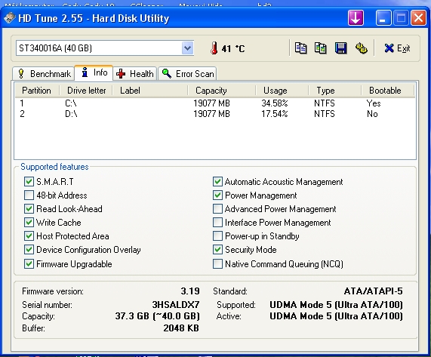
Task: Toggle the 48-bit Address checkbox
Action: tap(29, 195)
